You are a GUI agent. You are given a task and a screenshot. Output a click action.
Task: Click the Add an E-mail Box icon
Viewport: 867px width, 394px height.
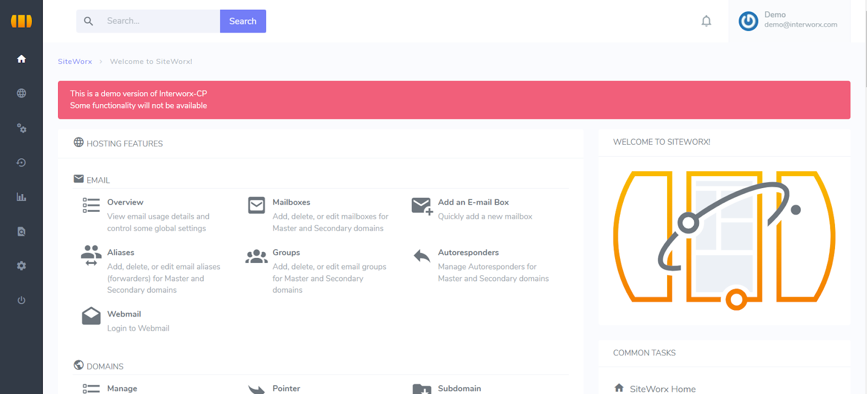point(422,206)
